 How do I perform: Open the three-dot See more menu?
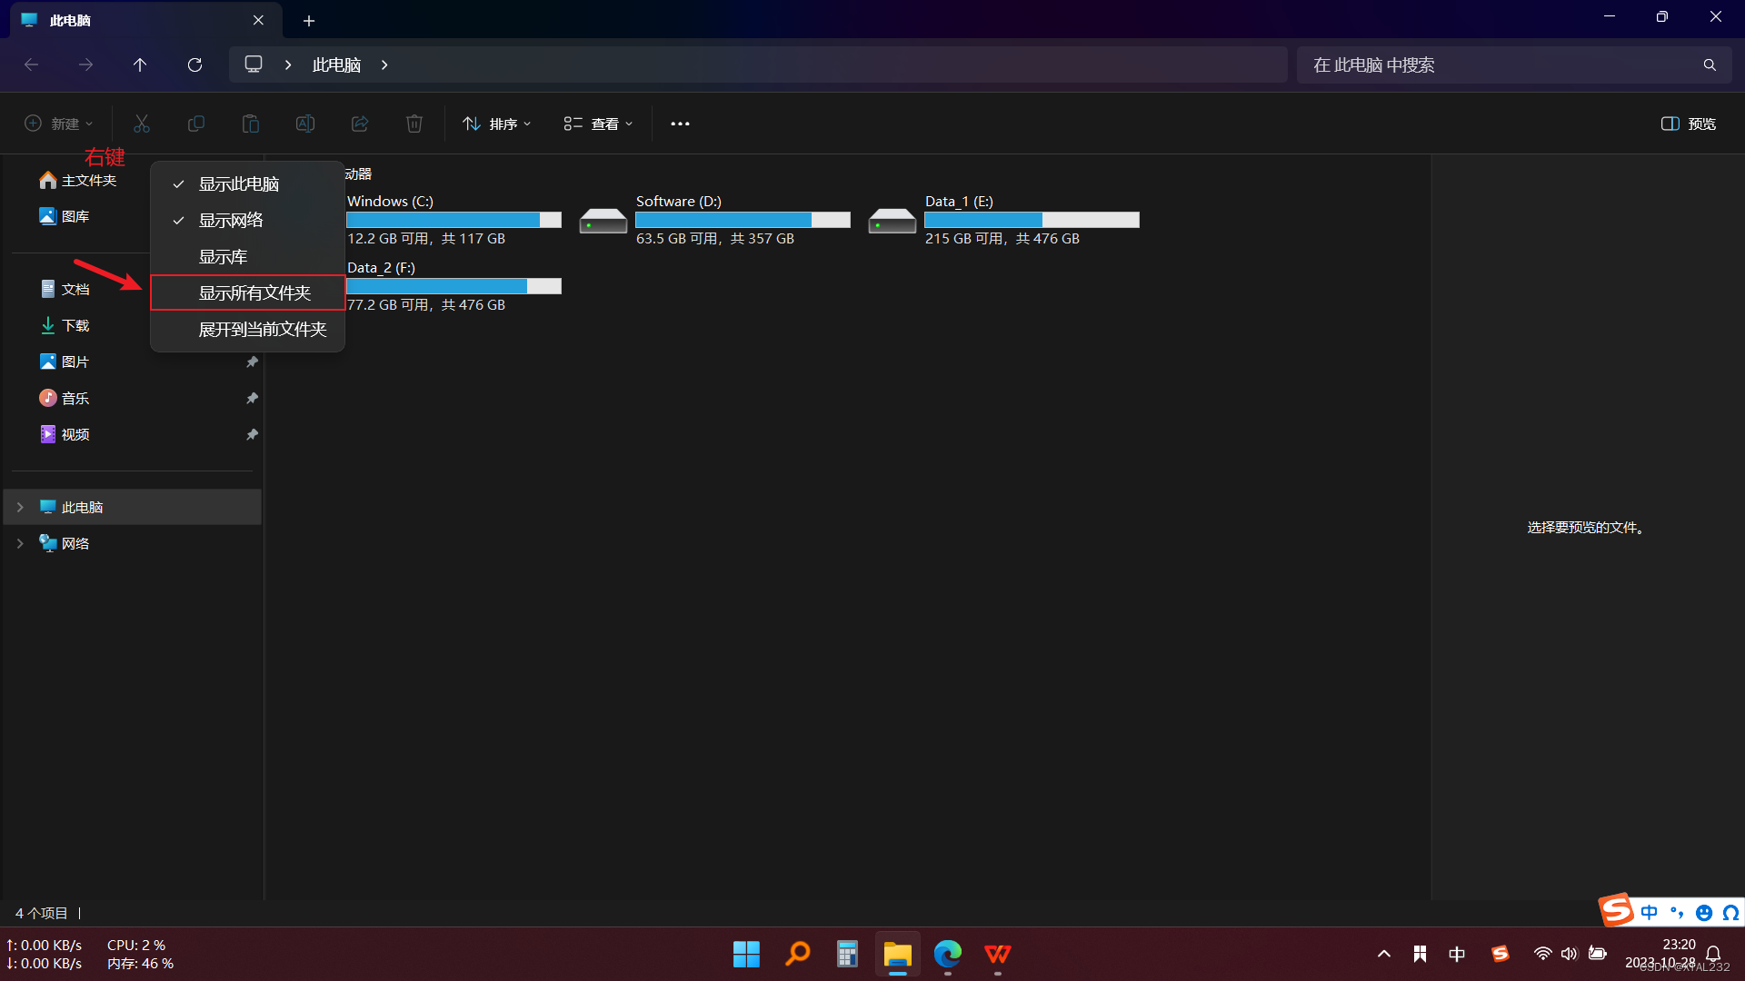click(680, 124)
